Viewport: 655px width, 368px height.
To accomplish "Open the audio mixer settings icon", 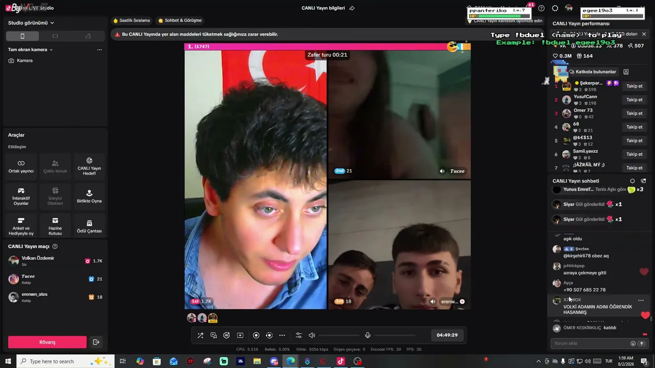I will point(299,335).
